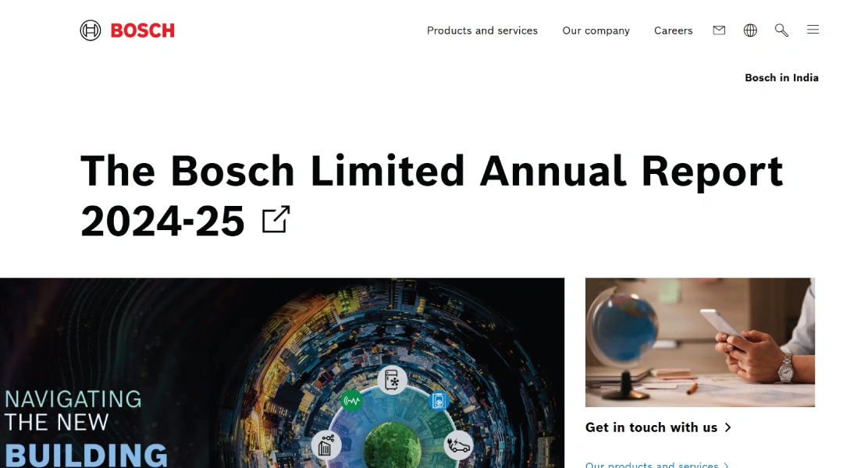843x468 pixels.
Task: Click the refrigerator icon in the banner
Action: [392, 380]
